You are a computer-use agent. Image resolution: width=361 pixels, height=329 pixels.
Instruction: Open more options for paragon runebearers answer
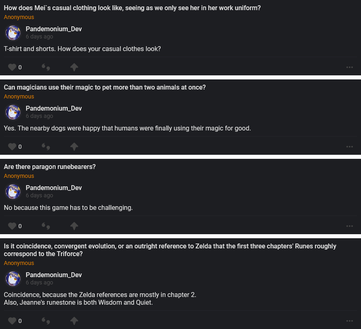click(x=349, y=226)
